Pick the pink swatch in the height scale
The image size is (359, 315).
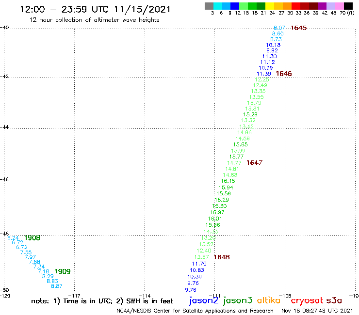(339, 6)
